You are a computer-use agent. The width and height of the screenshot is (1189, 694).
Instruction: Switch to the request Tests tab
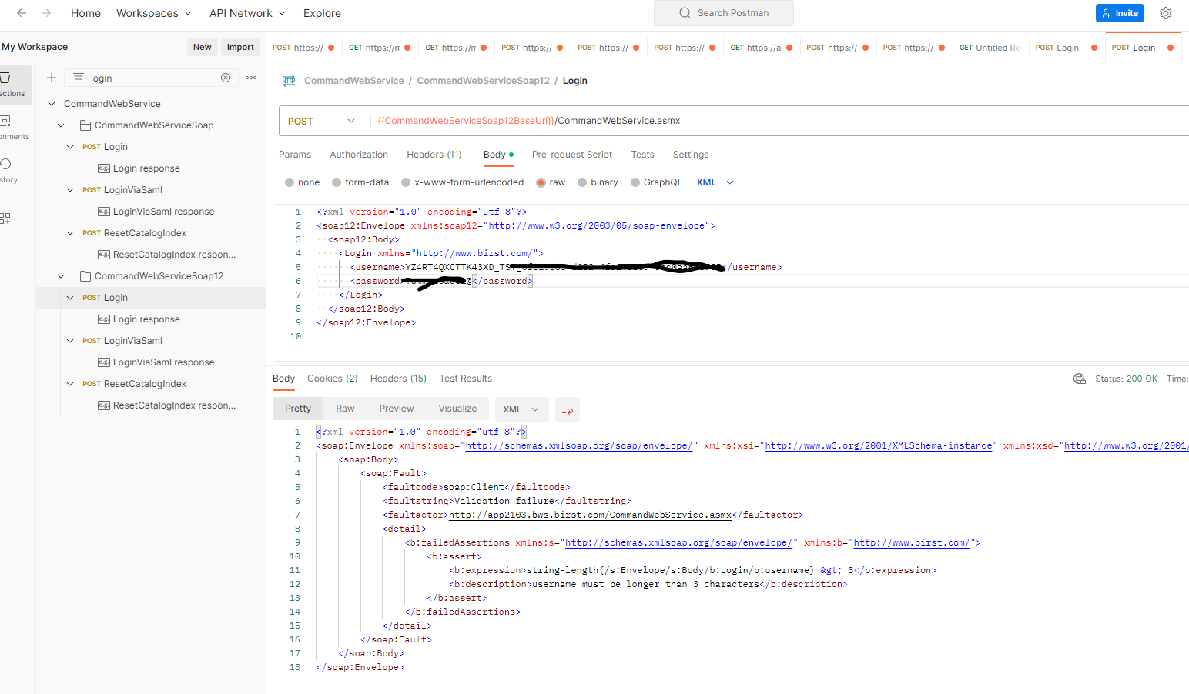[642, 155]
